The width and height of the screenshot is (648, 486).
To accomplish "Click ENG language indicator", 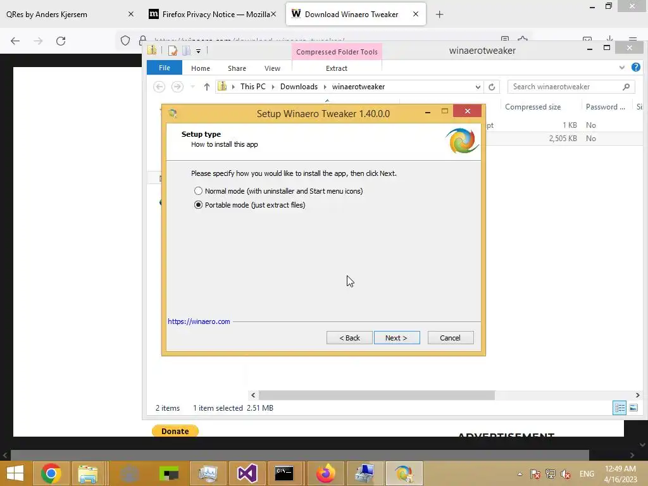I will 587,474.
